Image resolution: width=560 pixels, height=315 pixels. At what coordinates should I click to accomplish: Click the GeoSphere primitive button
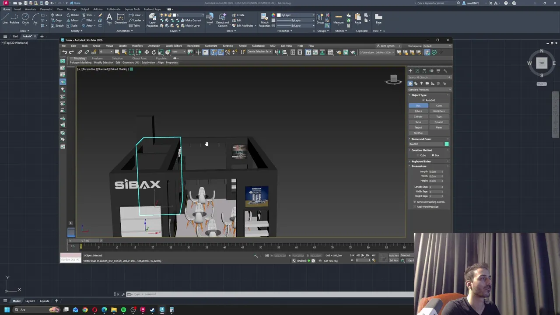[x=439, y=111]
